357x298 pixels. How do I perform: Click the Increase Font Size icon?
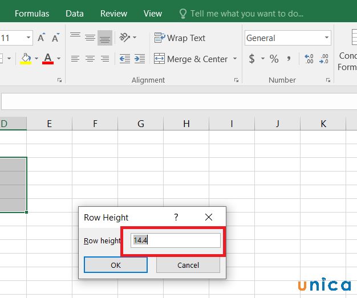[x=41, y=38]
